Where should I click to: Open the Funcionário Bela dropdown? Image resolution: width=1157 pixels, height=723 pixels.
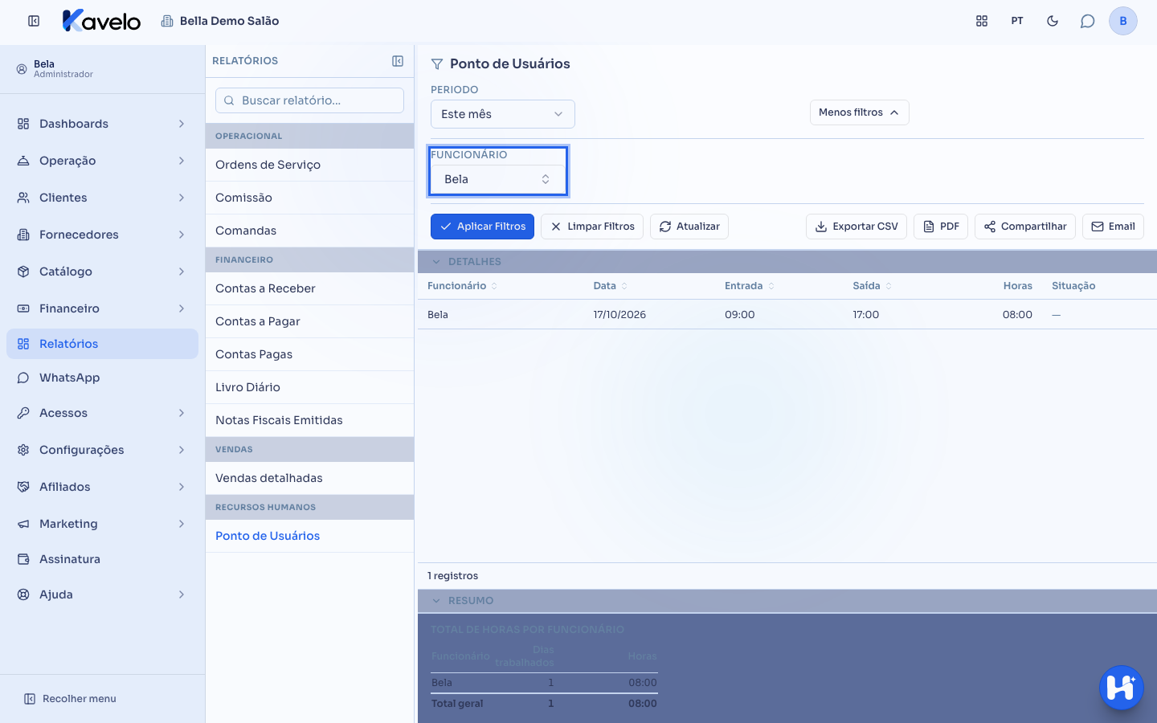(x=497, y=179)
